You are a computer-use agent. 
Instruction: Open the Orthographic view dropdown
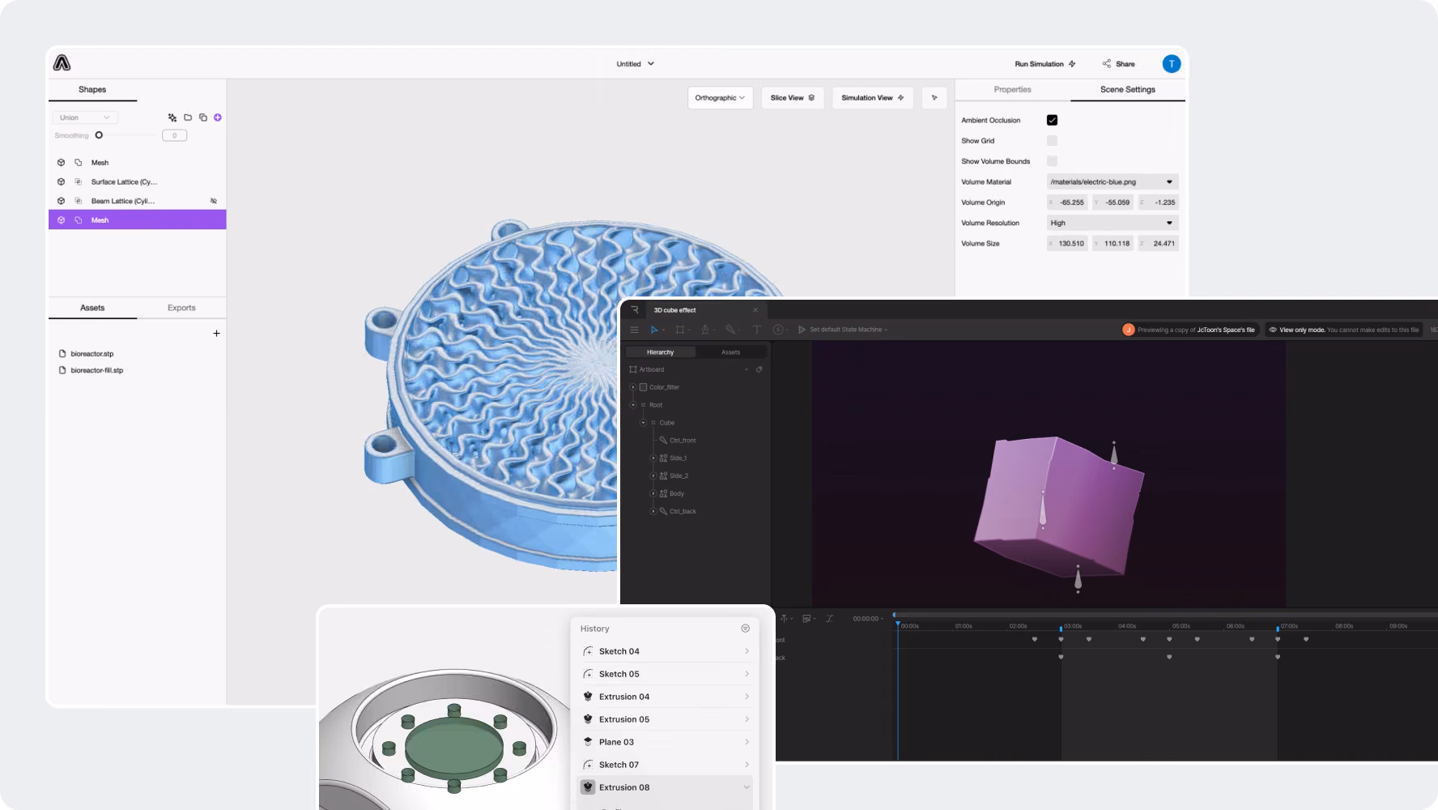[721, 98]
